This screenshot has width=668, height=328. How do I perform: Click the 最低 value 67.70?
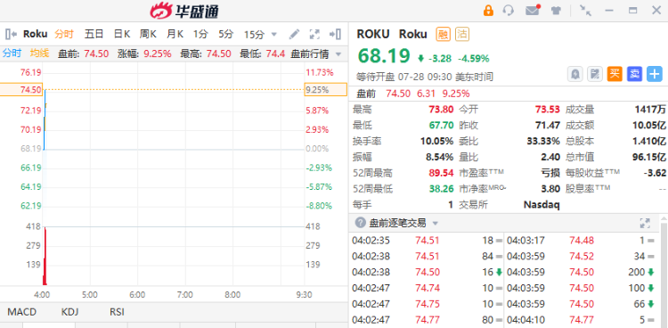pyautogui.click(x=441, y=126)
